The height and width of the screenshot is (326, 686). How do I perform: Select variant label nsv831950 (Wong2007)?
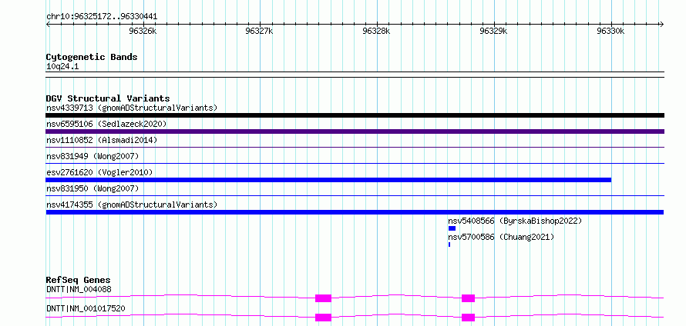pos(92,188)
